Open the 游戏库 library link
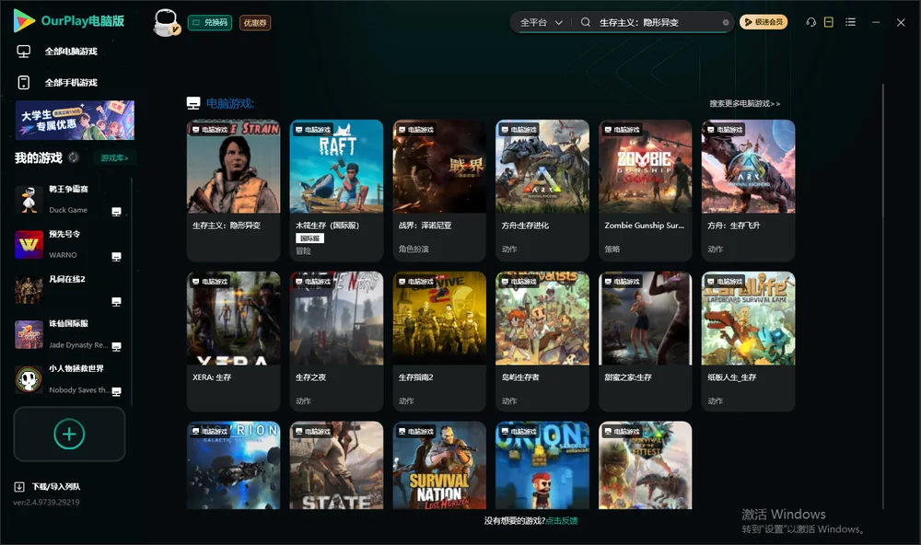Image resolution: width=921 pixels, height=545 pixels. point(114,158)
